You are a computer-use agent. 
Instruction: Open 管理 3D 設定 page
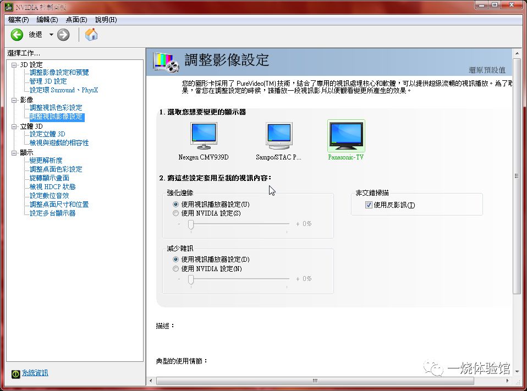coord(48,81)
